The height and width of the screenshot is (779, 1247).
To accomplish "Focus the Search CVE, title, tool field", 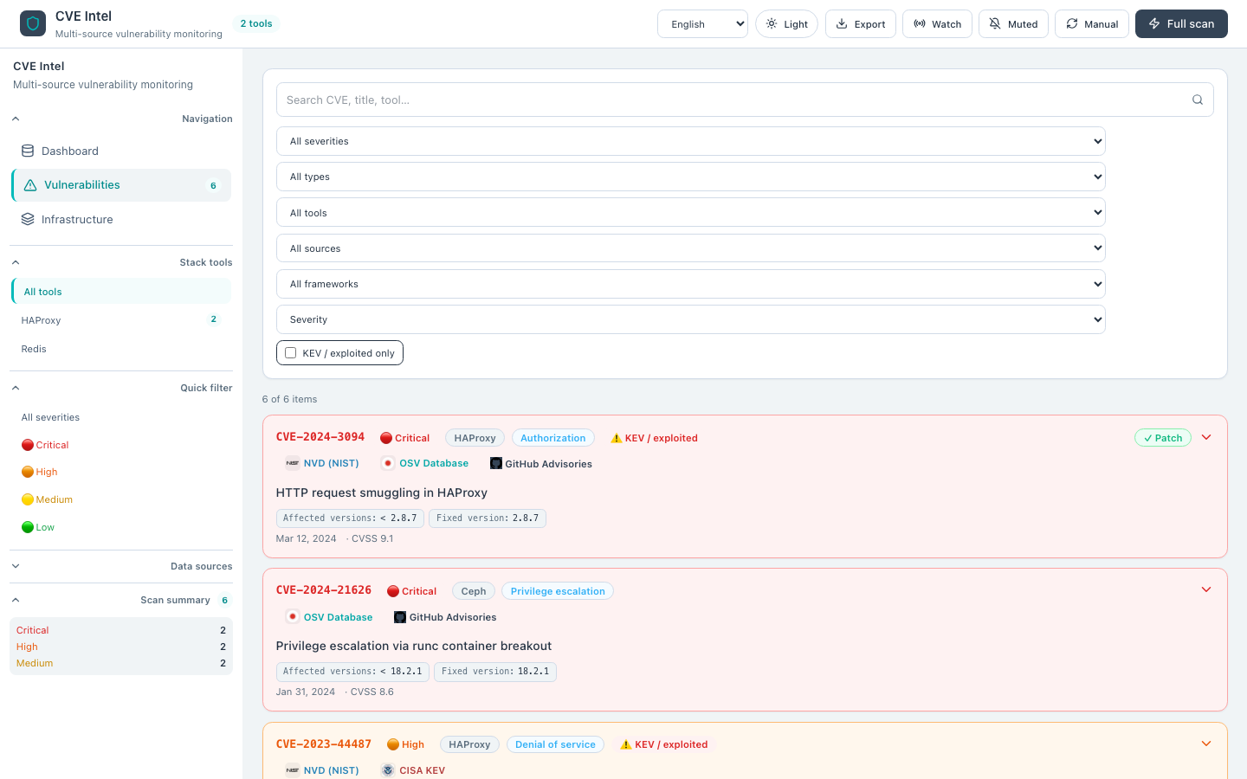I will (745, 100).
